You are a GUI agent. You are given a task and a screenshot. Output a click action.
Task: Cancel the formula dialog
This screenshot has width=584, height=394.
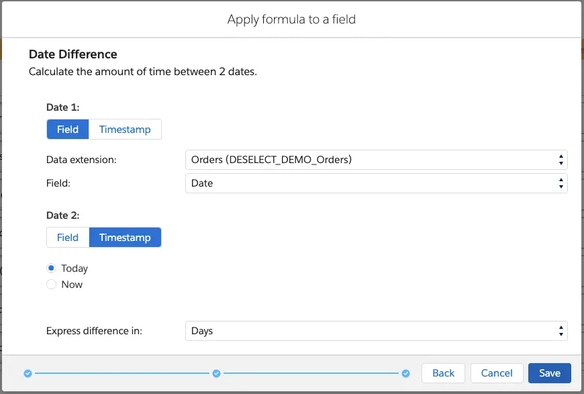coord(497,373)
